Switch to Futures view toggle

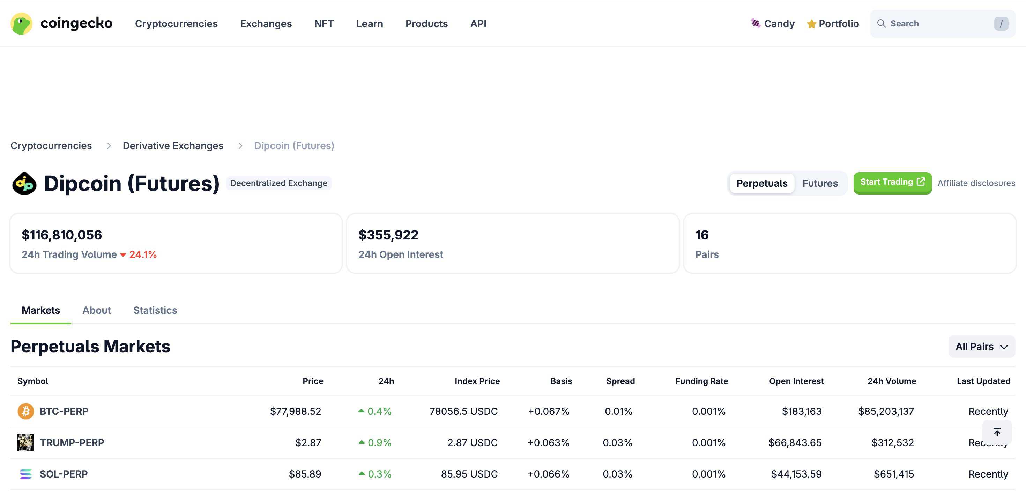[x=820, y=183]
